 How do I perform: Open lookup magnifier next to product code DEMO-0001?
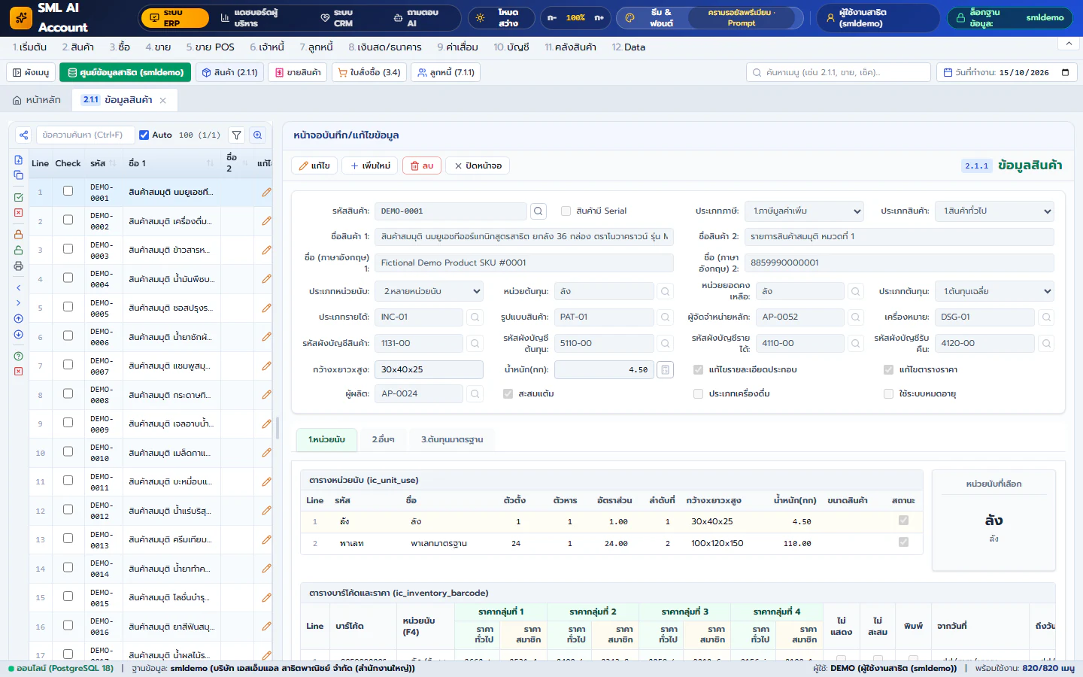[538, 211]
